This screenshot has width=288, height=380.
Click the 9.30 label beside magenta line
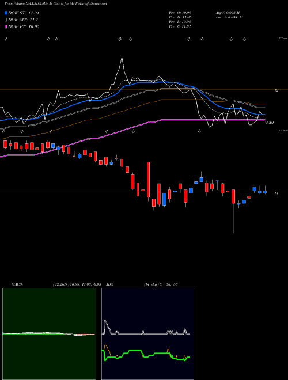tap(270, 123)
